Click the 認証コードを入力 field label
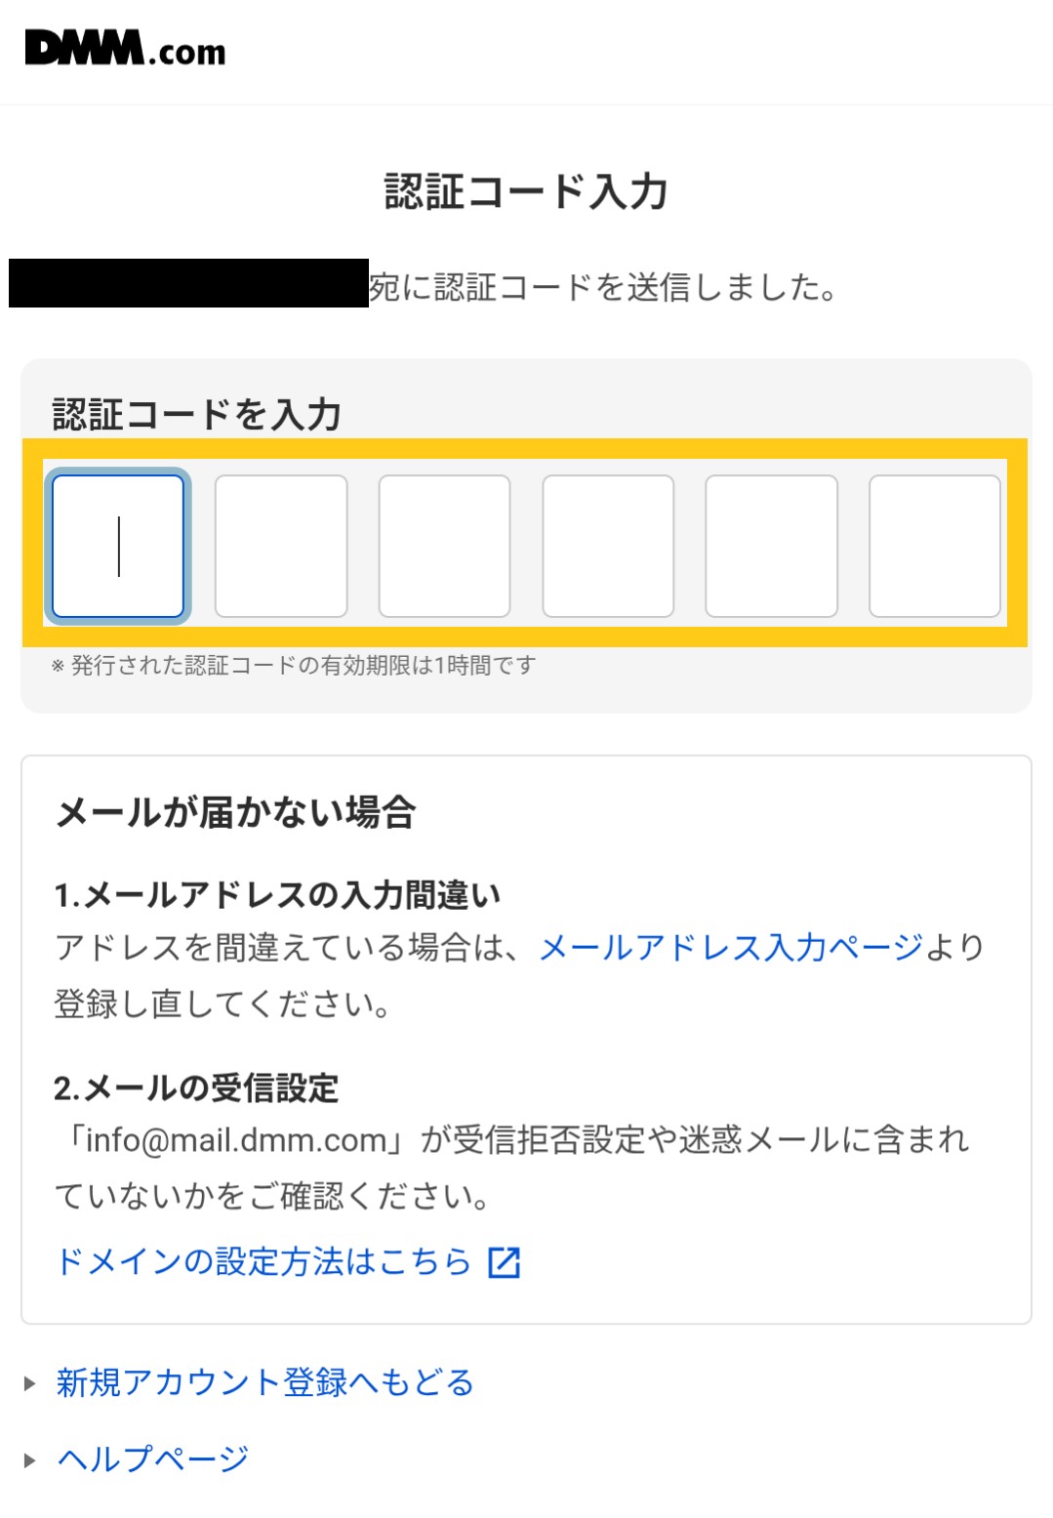 pos(196,415)
